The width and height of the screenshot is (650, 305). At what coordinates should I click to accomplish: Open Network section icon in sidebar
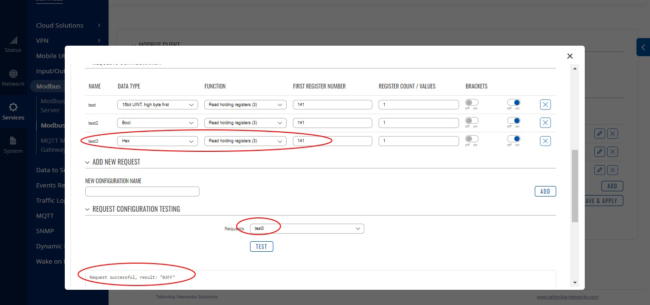(x=13, y=74)
